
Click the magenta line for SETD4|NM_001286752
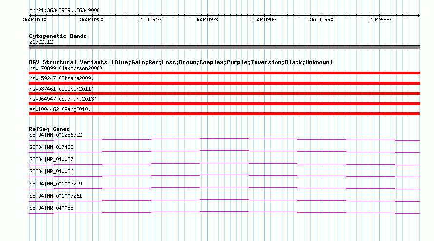[224, 139]
